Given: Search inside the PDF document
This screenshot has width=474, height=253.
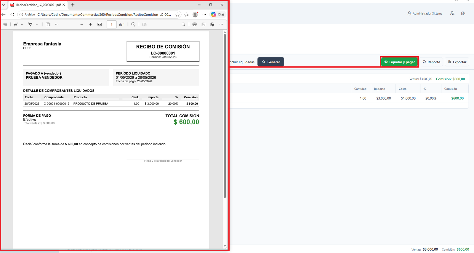Looking at the screenshot, I should [x=183, y=24].
